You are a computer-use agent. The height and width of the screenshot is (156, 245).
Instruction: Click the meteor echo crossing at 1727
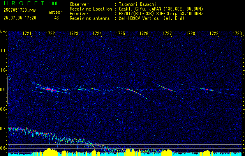click(x=167, y=89)
